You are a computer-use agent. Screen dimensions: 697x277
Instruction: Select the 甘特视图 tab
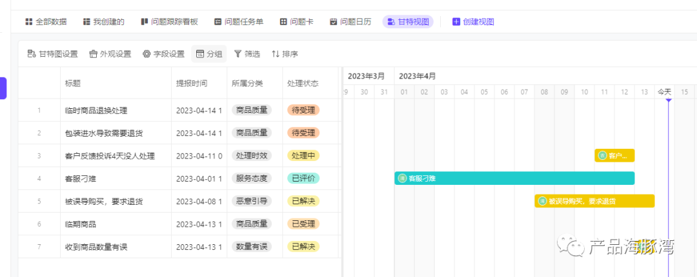tap(408, 22)
